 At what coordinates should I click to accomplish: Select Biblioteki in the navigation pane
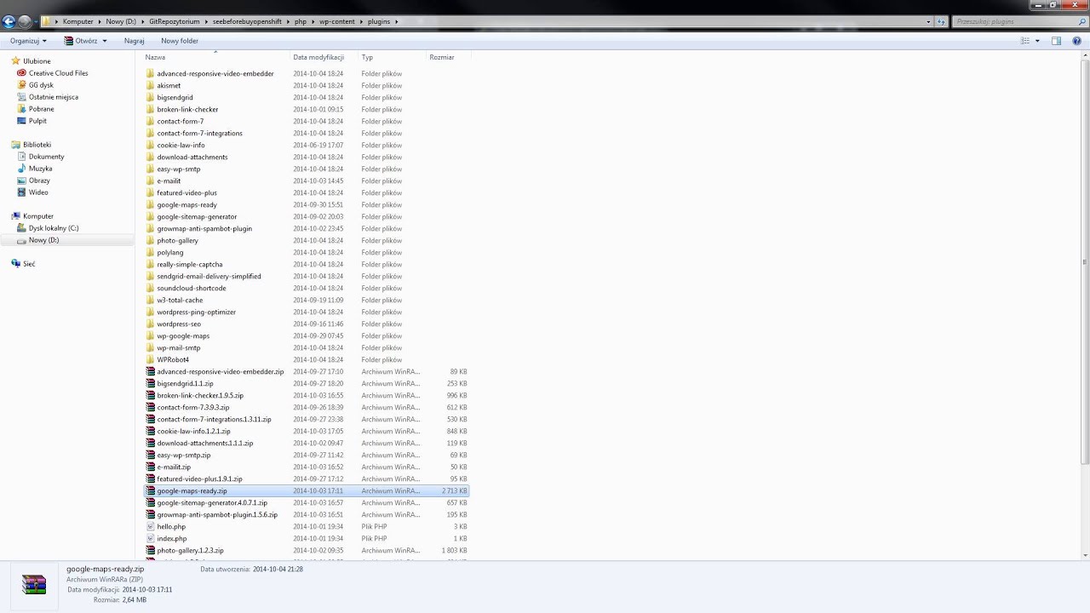coord(37,145)
